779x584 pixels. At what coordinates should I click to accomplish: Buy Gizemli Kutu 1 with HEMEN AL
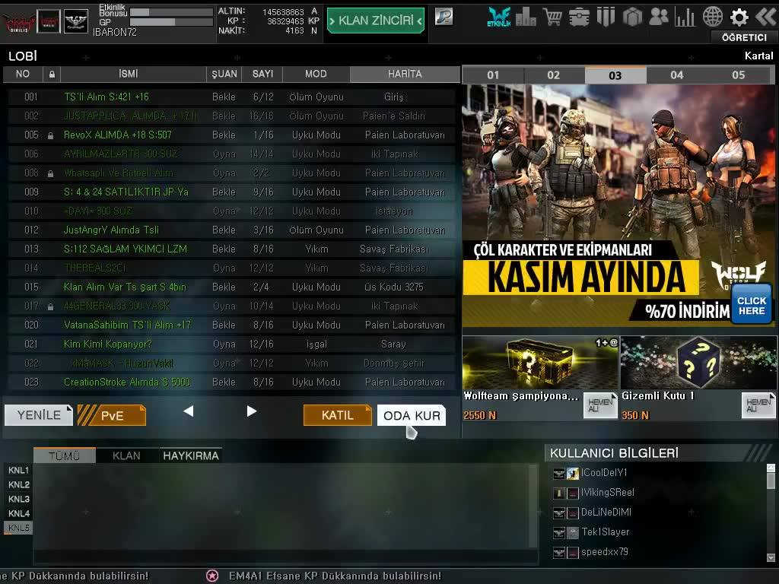coord(758,405)
